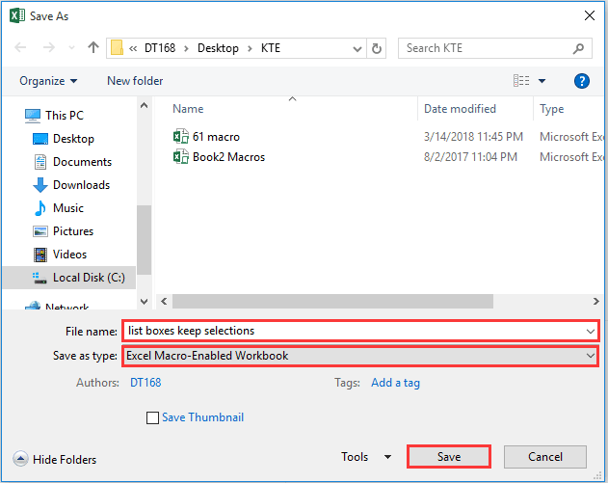Image resolution: width=608 pixels, height=483 pixels.
Task: Click the Back navigation arrow
Action: point(21,47)
